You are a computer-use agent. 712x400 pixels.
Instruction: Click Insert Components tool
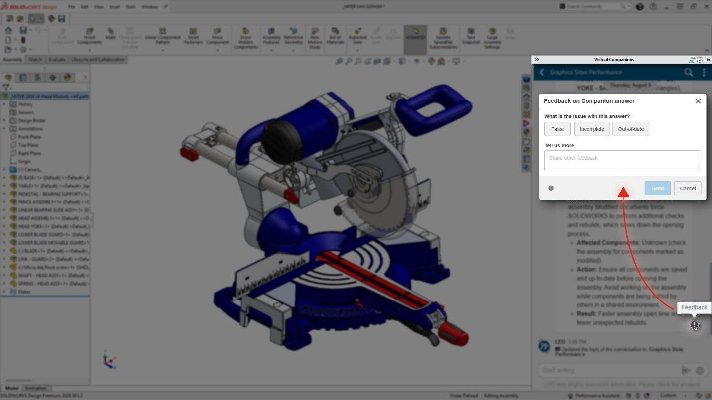[x=90, y=36]
